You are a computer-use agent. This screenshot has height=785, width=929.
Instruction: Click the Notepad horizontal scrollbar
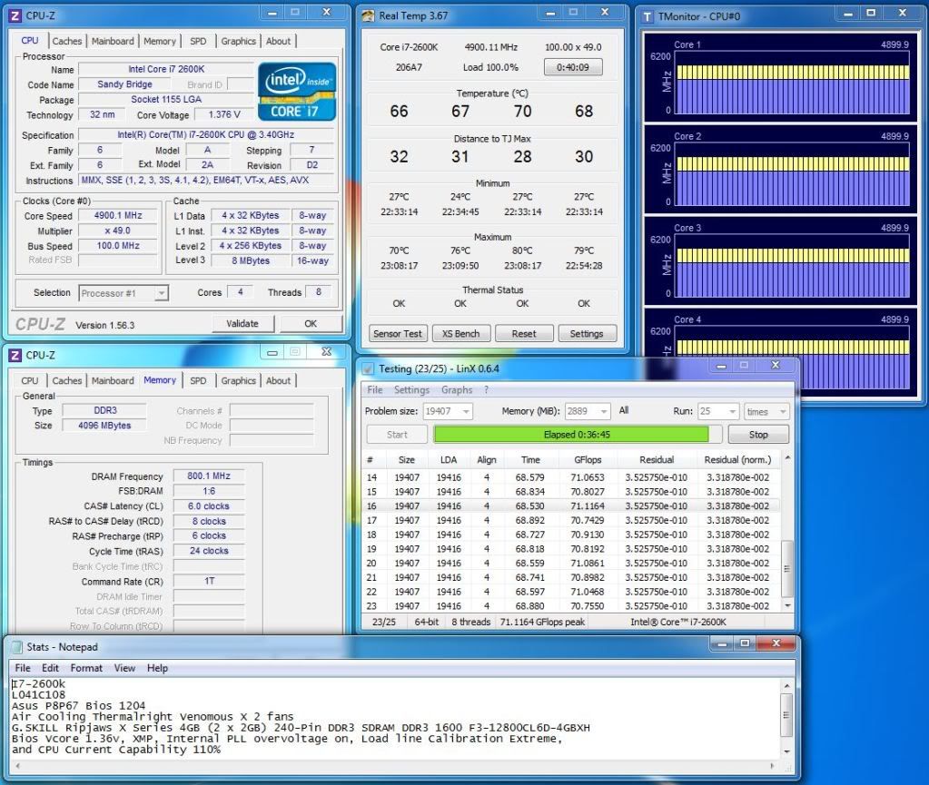395,766
